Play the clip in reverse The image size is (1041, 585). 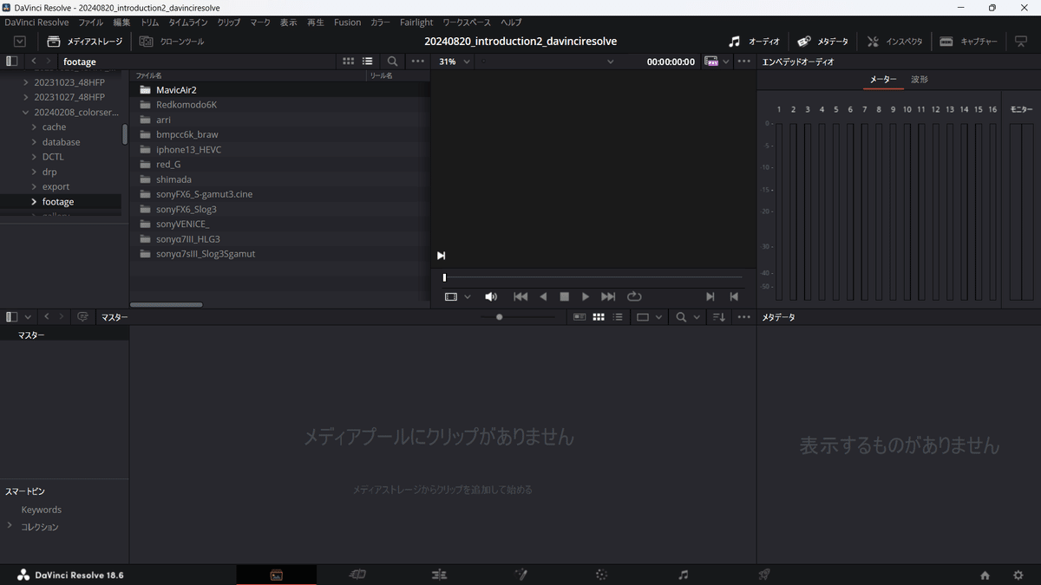point(543,296)
